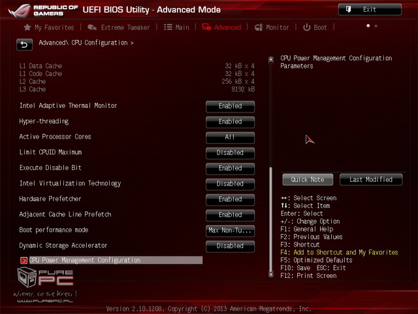Screen dimensions: 418x314
Task: Click the Main list icon
Action: [168, 27]
